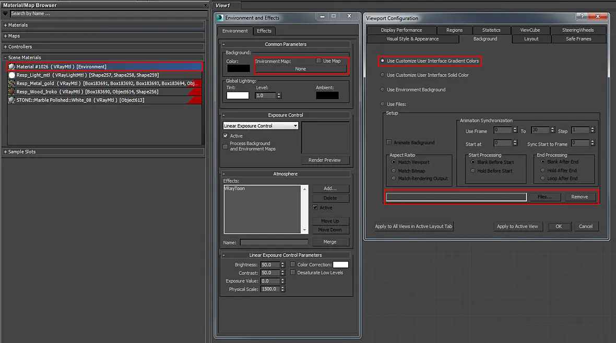Collapse the Atmosphere rollout
This screenshot has height=343, width=616.
pyautogui.click(x=223, y=174)
